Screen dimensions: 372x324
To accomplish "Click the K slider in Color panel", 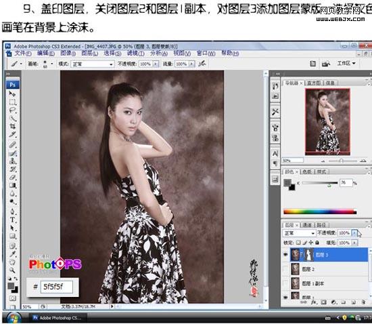I will (x=319, y=183).
